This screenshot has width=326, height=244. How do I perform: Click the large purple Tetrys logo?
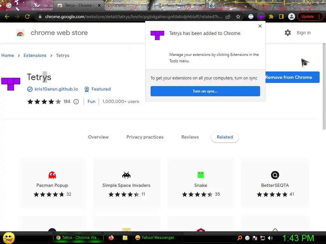11,84
